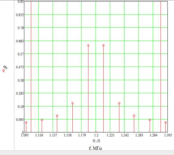Click the zero-value marker at 1.2
This screenshot has width=174, height=155.
96,132
